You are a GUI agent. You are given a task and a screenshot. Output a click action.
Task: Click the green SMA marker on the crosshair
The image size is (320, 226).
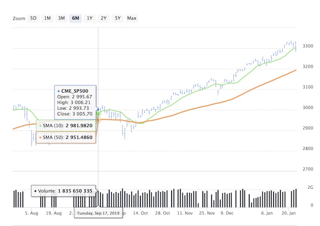[x=98, y=114]
